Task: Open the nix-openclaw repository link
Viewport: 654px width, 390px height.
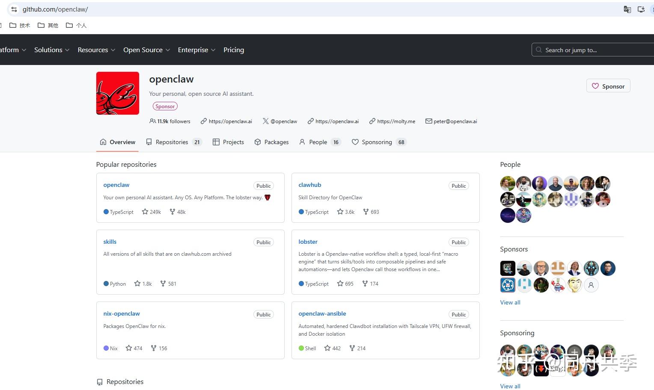Action: (x=122, y=313)
